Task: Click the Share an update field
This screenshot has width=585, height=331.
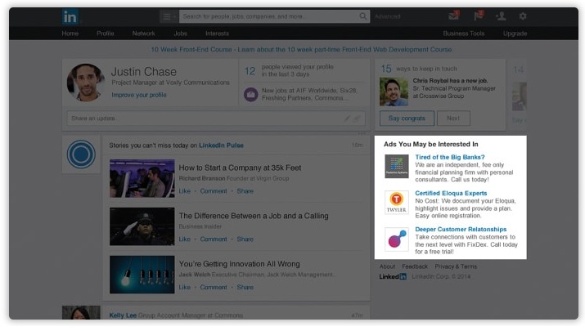Action: pyautogui.click(x=216, y=119)
